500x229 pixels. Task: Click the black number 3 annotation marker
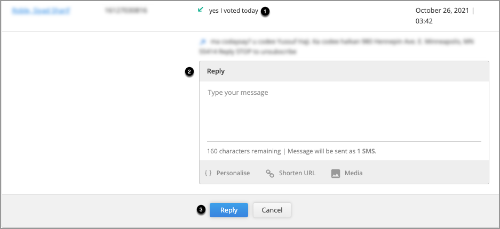[x=201, y=210]
